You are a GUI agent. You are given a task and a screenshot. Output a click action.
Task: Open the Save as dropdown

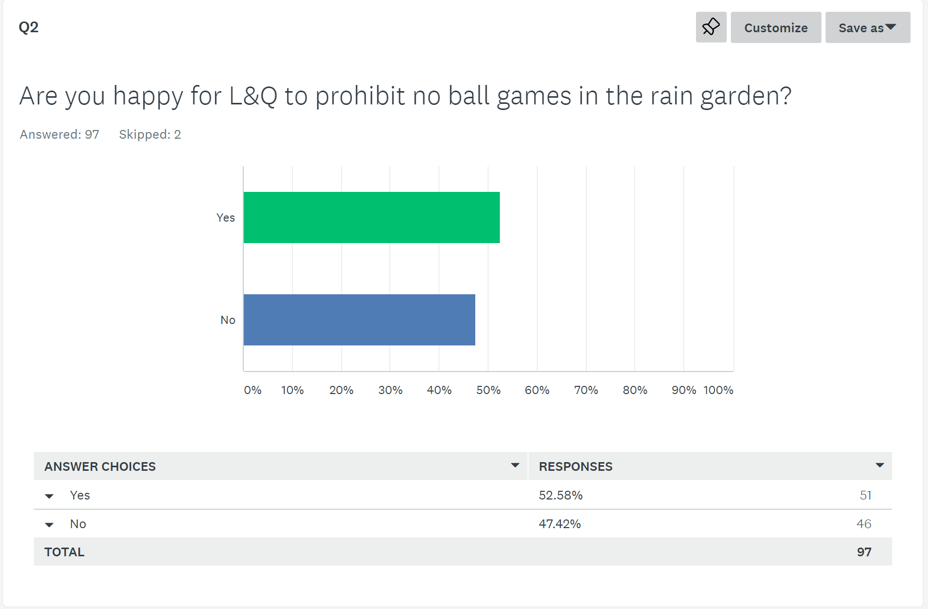point(867,28)
